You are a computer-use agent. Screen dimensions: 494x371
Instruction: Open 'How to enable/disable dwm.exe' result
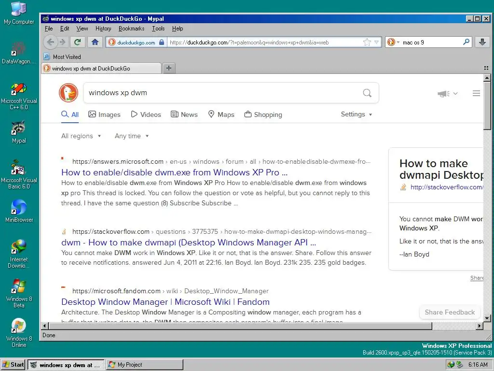(174, 172)
